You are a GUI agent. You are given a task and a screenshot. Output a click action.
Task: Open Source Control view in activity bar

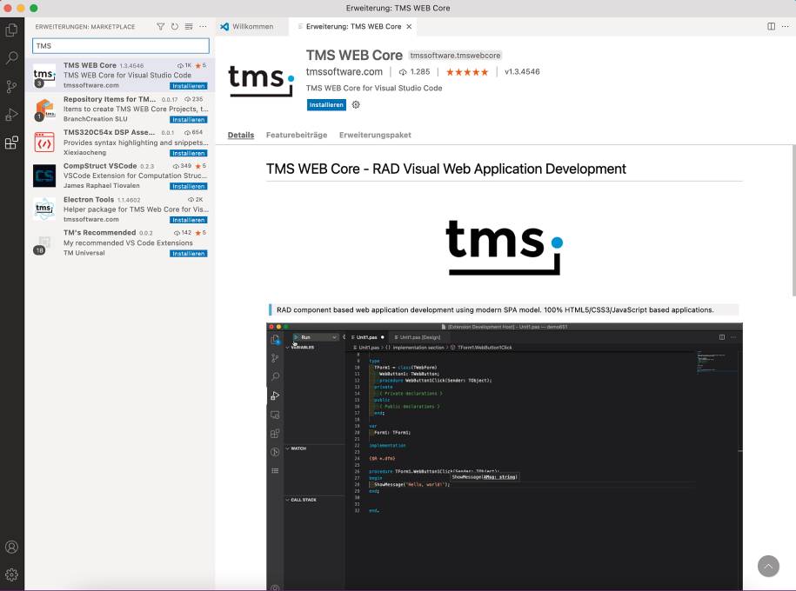pyautogui.click(x=11, y=87)
